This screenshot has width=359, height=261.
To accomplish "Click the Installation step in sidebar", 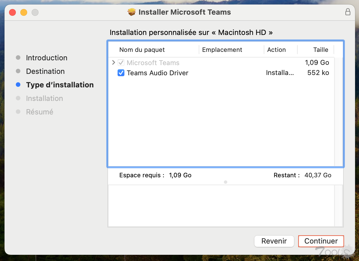I will [44, 98].
